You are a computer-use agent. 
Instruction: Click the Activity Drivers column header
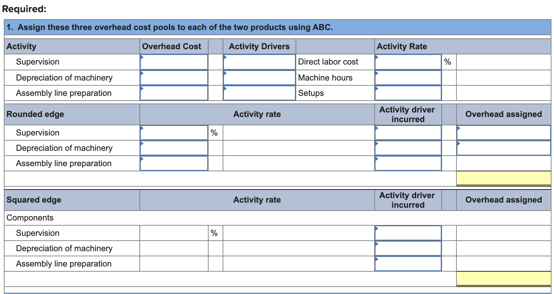point(259,46)
